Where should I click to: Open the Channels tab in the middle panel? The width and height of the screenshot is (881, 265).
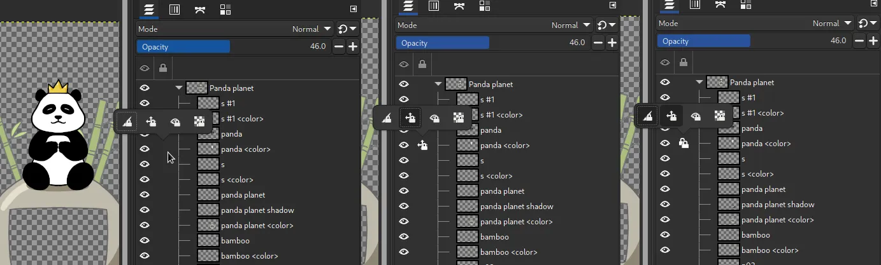click(x=433, y=6)
